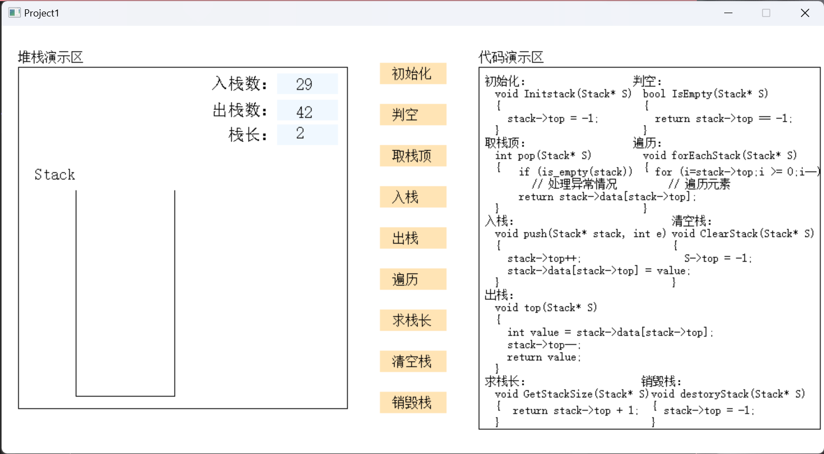The height and width of the screenshot is (454, 824).
Task: Push a value with the 入栈 button
Action: click(x=413, y=197)
